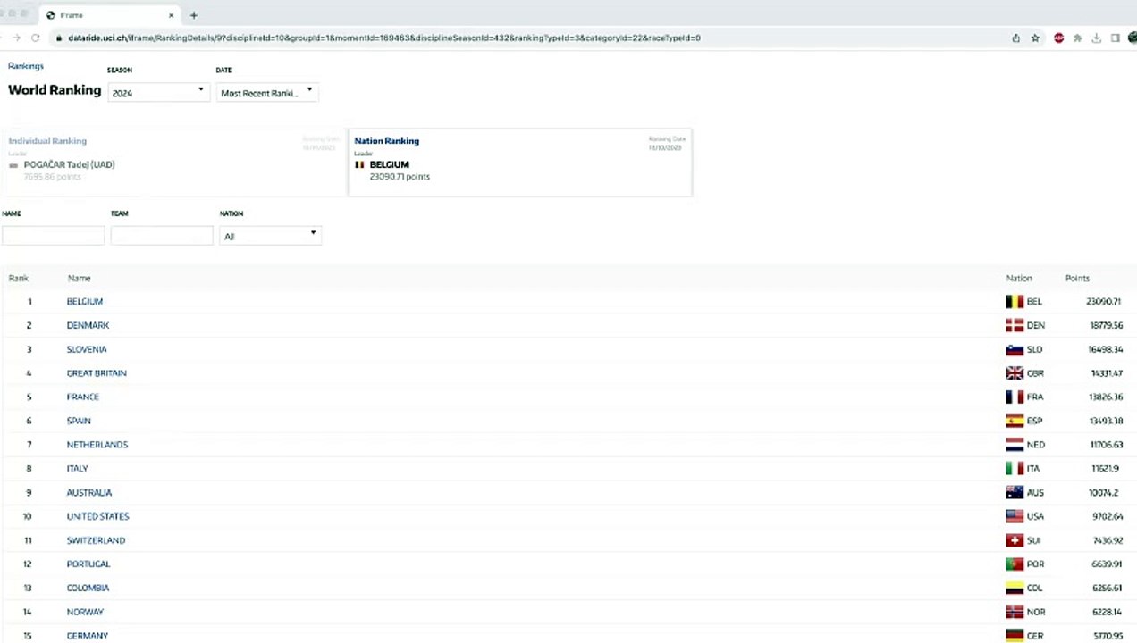
Task: Click the World Ranking heading
Action: pyautogui.click(x=55, y=90)
